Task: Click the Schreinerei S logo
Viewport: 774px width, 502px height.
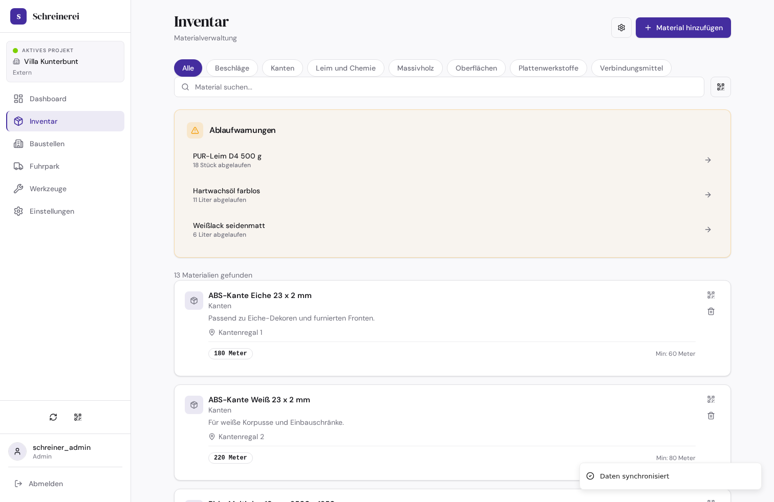Action: click(18, 16)
